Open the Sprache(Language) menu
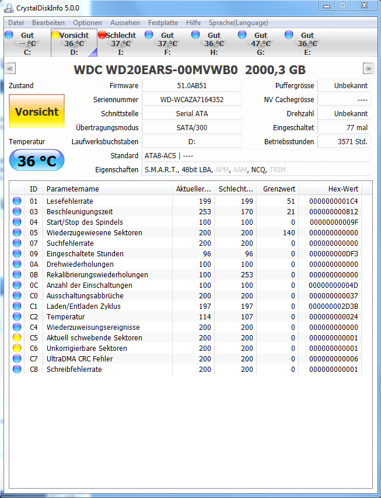The height and width of the screenshot is (498, 381). click(x=239, y=23)
